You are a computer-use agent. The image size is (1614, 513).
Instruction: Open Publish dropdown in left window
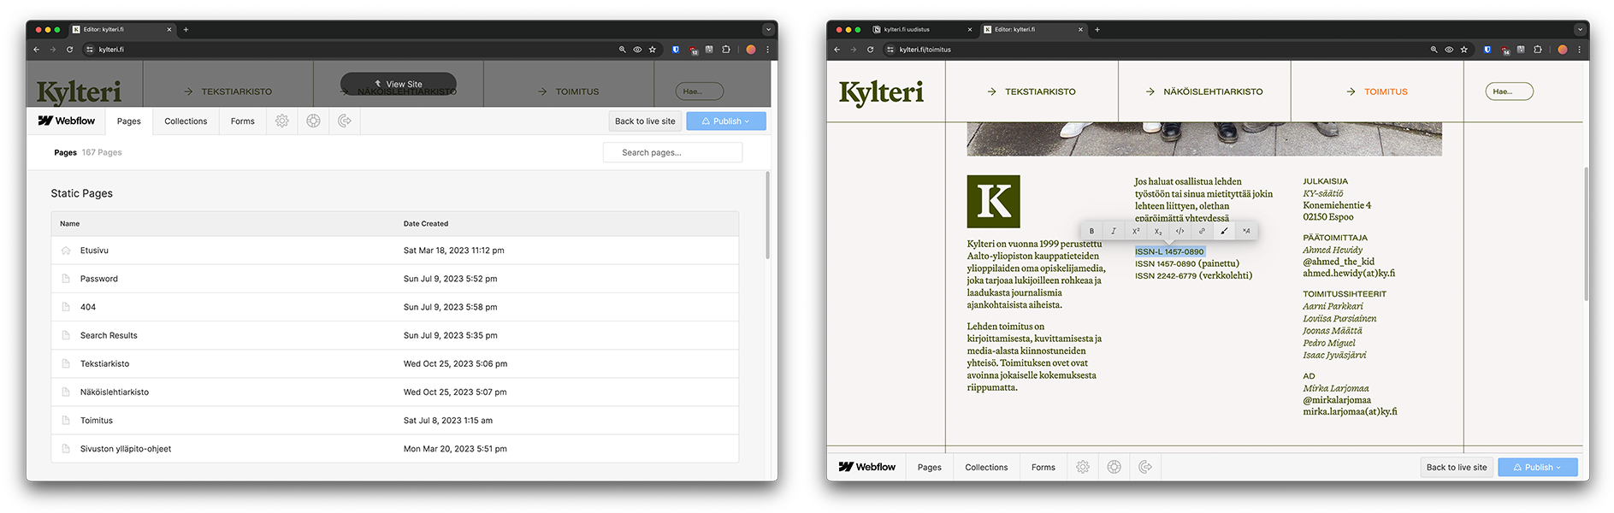[726, 121]
